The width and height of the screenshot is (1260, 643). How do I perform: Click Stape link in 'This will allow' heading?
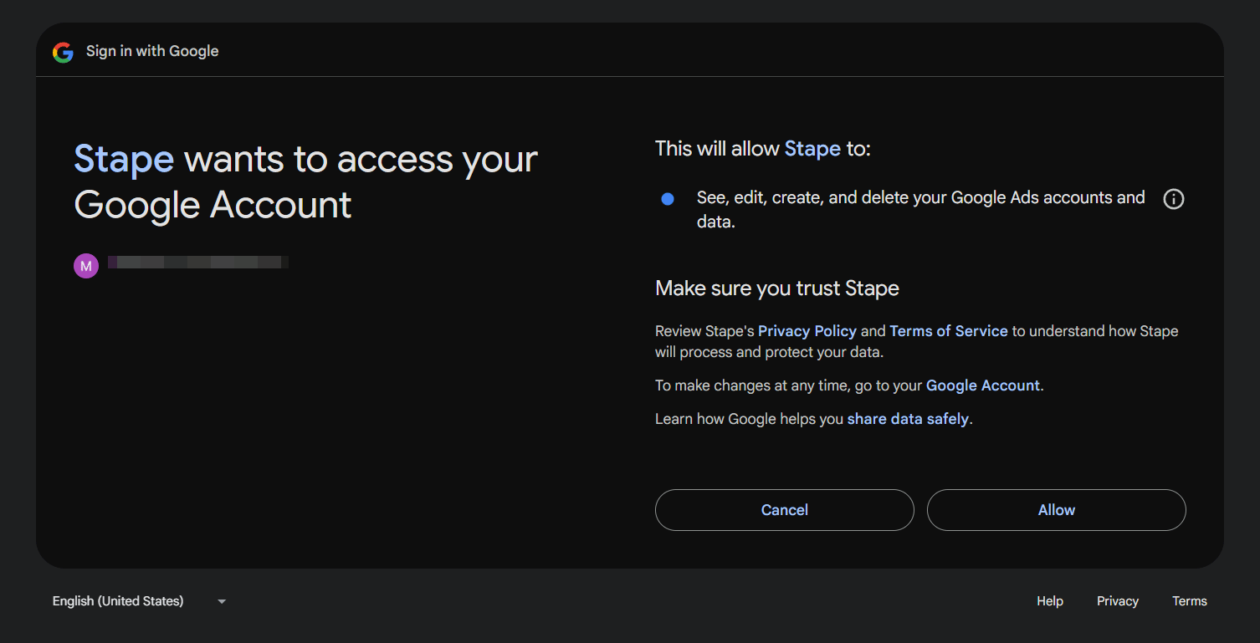(x=812, y=149)
